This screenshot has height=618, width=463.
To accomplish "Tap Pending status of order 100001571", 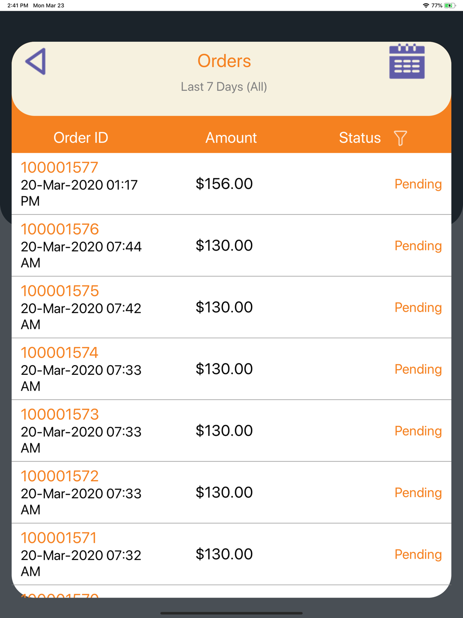I will coord(418,555).
